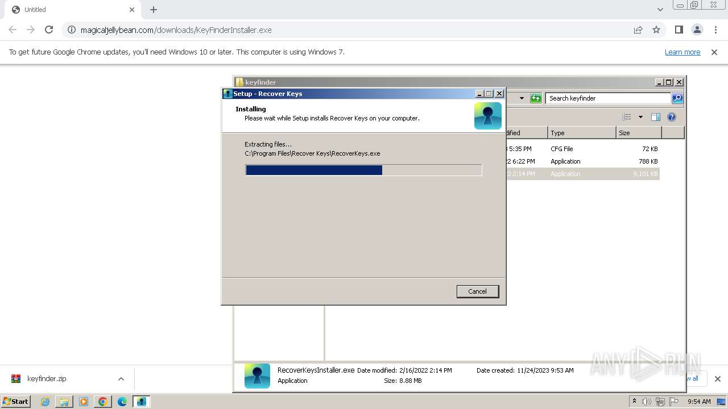Launch Internet Explorer from taskbar
The width and height of the screenshot is (728, 409).
point(45,402)
